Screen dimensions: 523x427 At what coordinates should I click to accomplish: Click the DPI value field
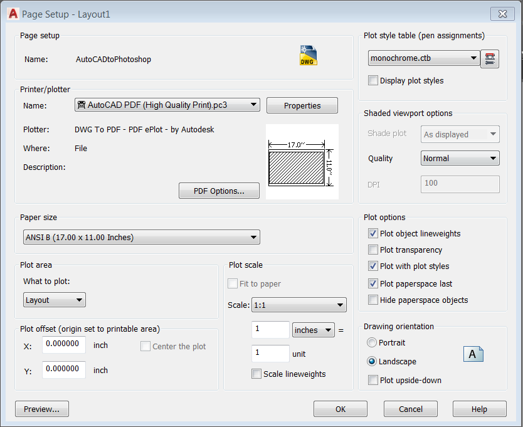point(460,184)
